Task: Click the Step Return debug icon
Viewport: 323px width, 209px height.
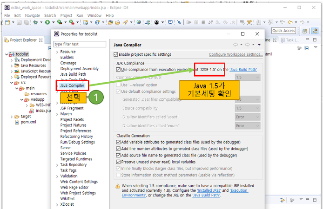Action: tap(233, 22)
